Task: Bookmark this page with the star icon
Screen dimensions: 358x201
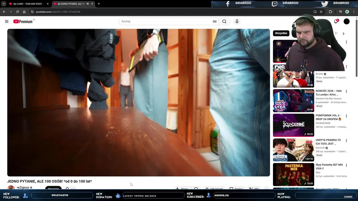Action: (x=321, y=12)
